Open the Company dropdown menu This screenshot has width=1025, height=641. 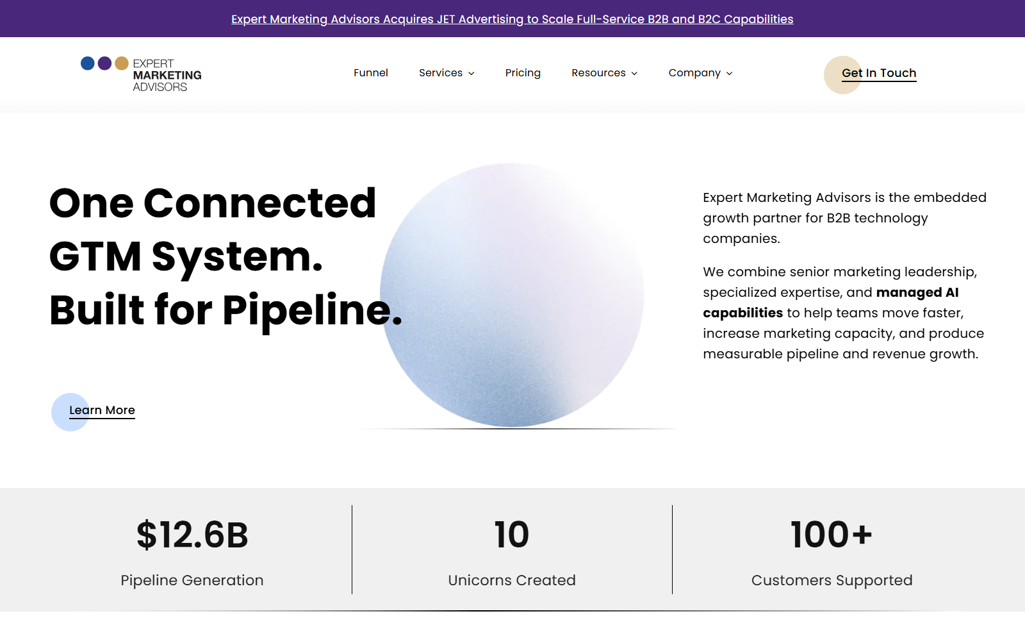(x=700, y=73)
